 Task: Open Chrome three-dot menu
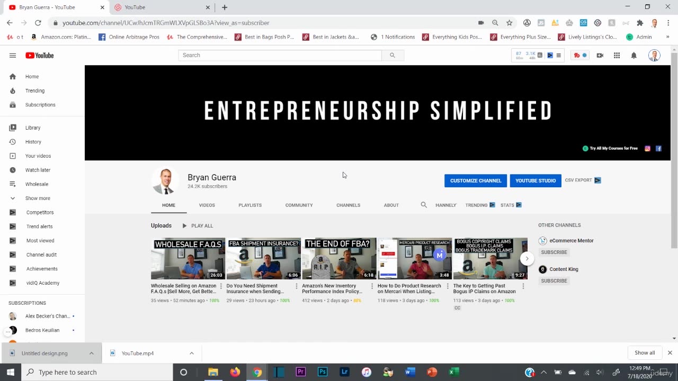pos(668,23)
